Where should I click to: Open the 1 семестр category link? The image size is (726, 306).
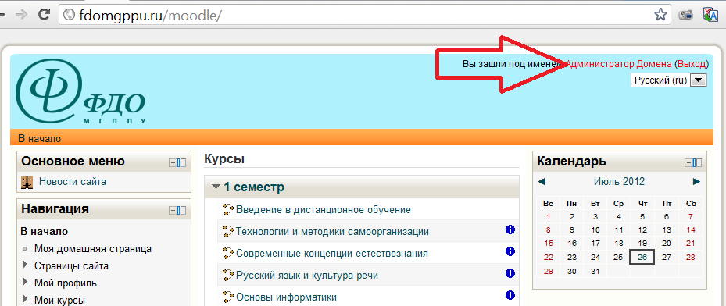tap(254, 187)
